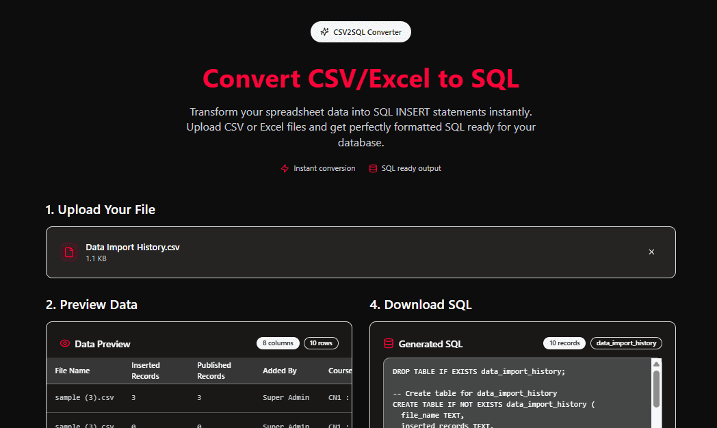717x428 pixels.
Task: Click the 10 rows badge
Action: click(x=321, y=343)
